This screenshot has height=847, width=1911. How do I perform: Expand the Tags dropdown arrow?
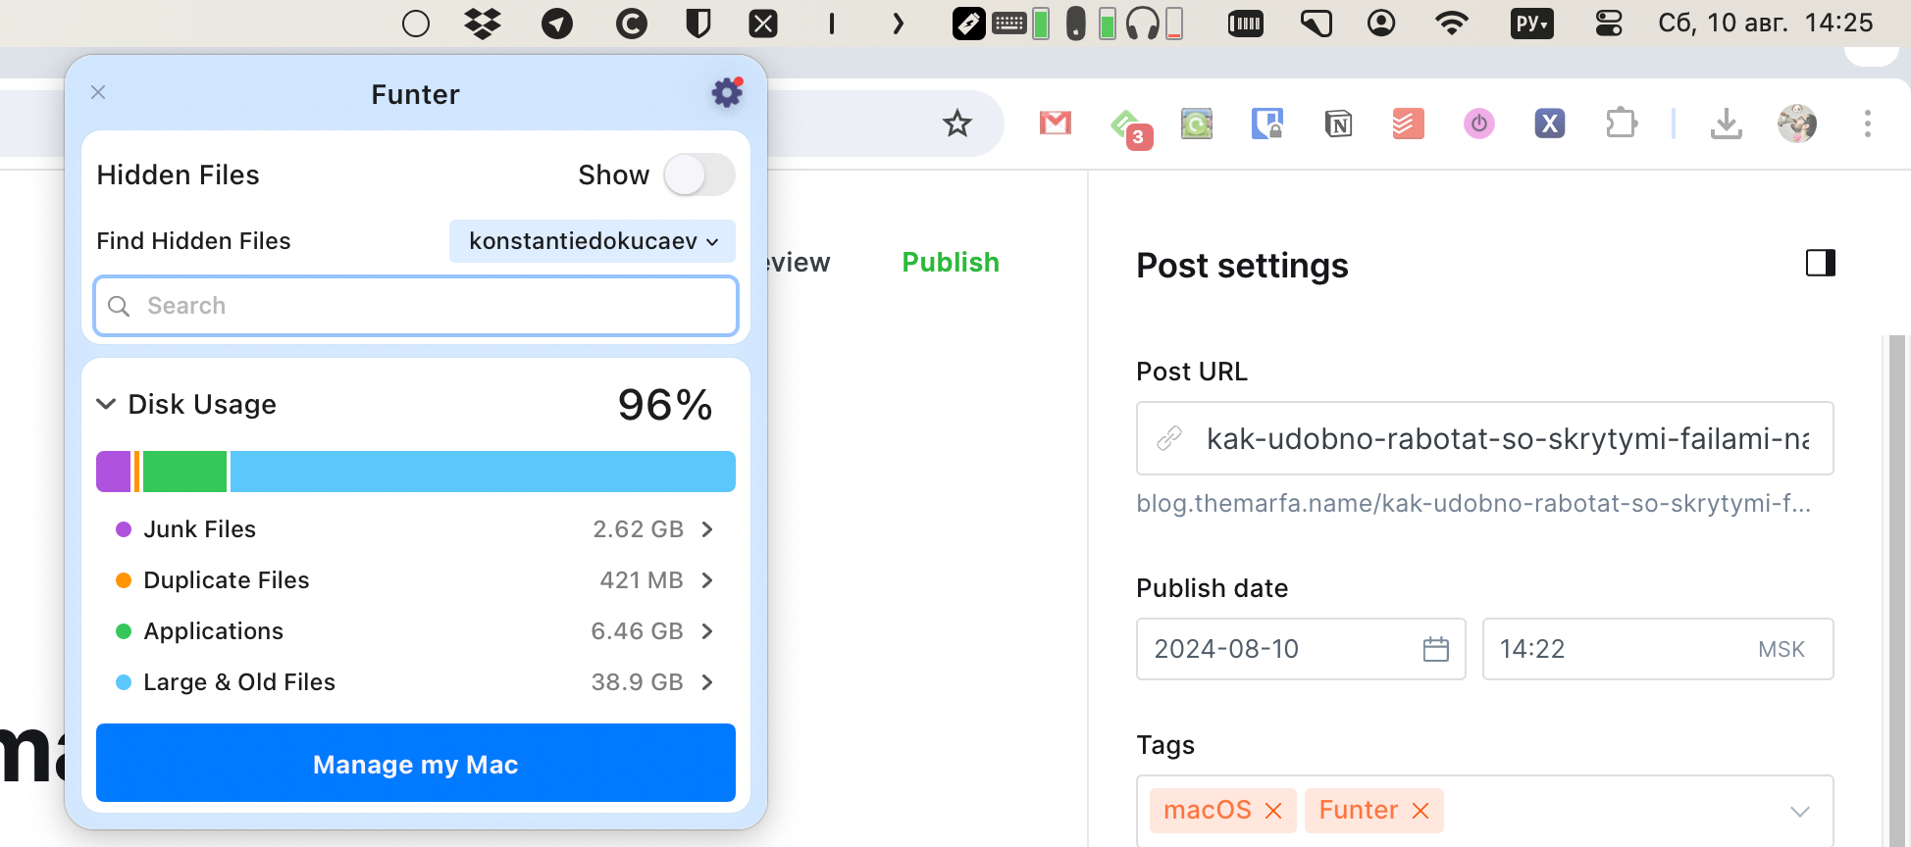[x=1799, y=811]
